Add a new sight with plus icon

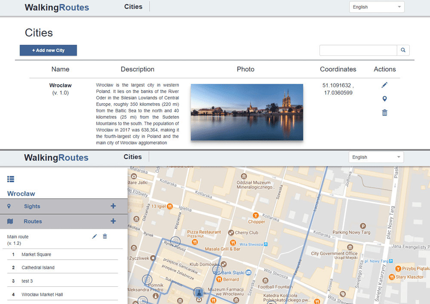[x=113, y=206]
